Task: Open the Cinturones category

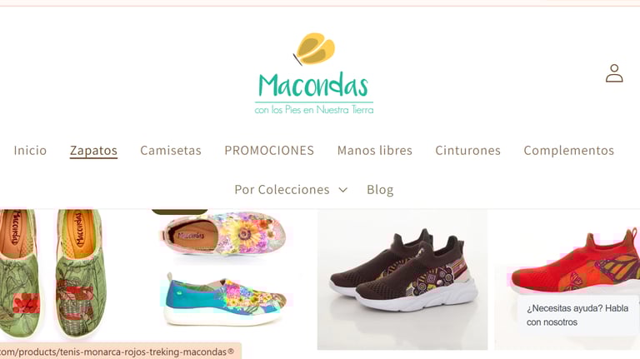Action: pyautogui.click(x=467, y=151)
